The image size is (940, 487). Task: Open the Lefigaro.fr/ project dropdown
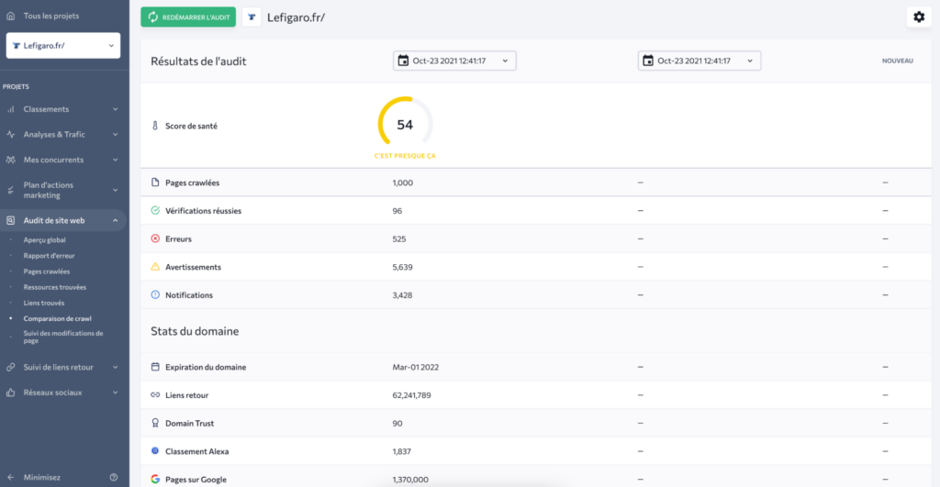63,46
